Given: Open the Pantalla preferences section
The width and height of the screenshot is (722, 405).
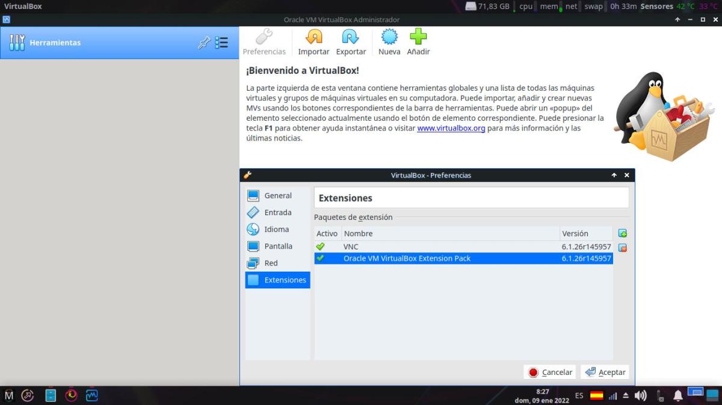Looking at the screenshot, I should [x=278, y=246].
